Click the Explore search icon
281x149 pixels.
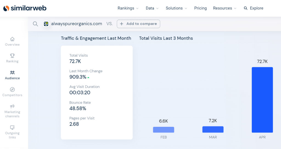[x=246, y=8]
